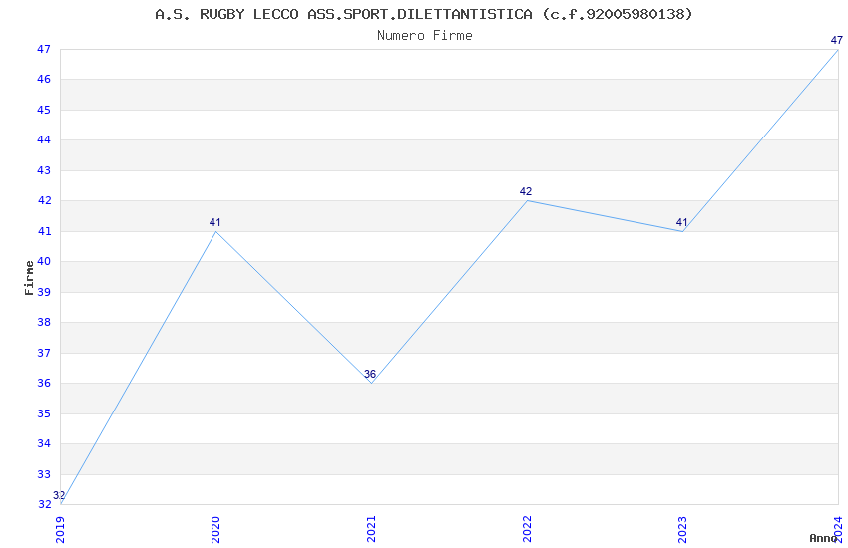Click y-axis tick value 44
Screen dimensions: 848x548
pyautogui.click(x=44, y=139)
